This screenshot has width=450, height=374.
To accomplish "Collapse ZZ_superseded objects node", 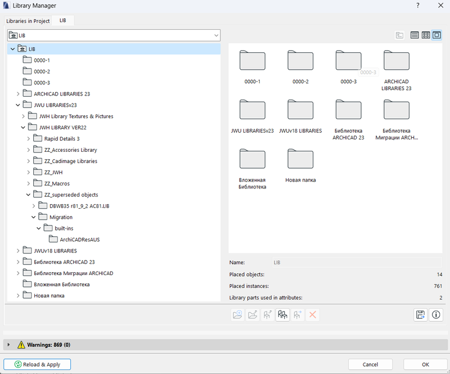I will tap(29, 195).
